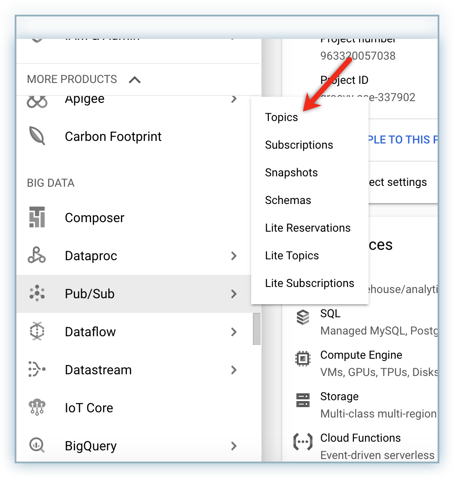Open Subscriptions from the Pub/Sub submenu
Screen dimensions: 454x478
click(x=299, y=145)
